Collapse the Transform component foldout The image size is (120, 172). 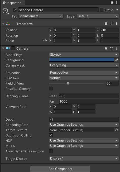tap(3, 24)
